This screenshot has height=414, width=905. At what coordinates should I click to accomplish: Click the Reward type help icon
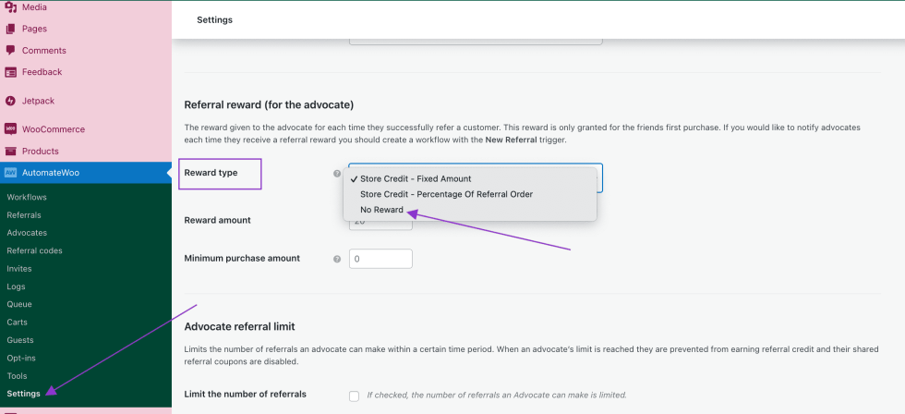(x=337, y=174)
